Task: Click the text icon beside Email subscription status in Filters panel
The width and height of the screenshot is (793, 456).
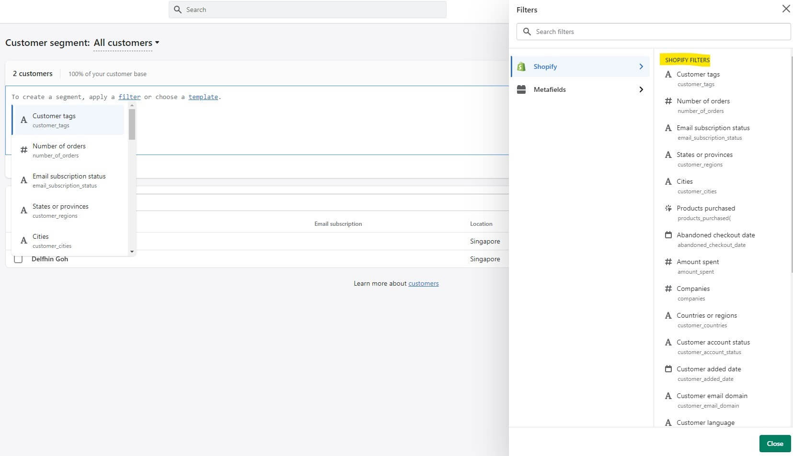Action: coord(668,128)
